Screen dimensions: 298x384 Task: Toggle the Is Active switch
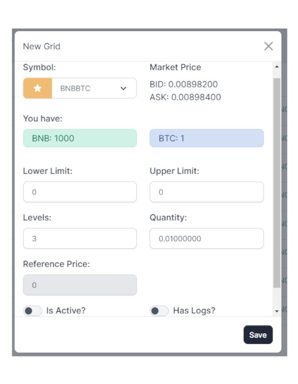pyautogui.click(x=33, y=311)
